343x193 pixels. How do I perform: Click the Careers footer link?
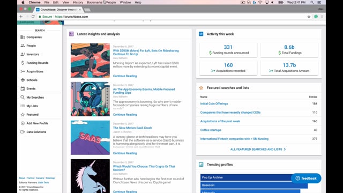(40, 178)
